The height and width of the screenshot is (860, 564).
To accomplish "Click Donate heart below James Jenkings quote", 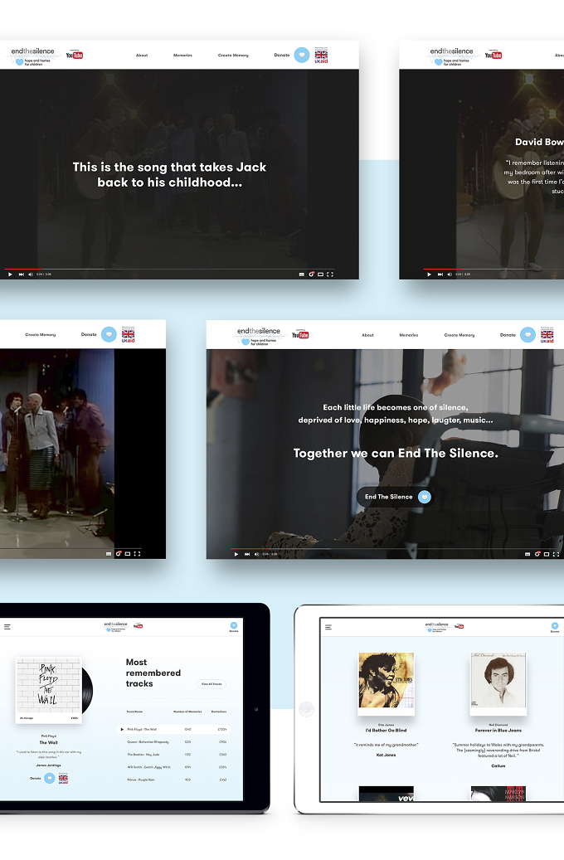I will pos(50,778).
